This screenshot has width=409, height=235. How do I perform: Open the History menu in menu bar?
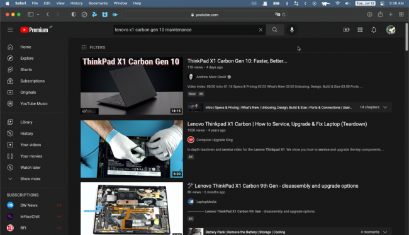(x=76, y=3)
